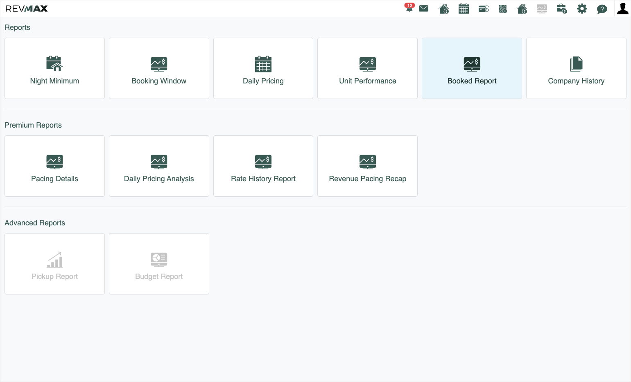631x382 pixels.
Task: Click the RevMax logo
Action: [x=27, y=9]
